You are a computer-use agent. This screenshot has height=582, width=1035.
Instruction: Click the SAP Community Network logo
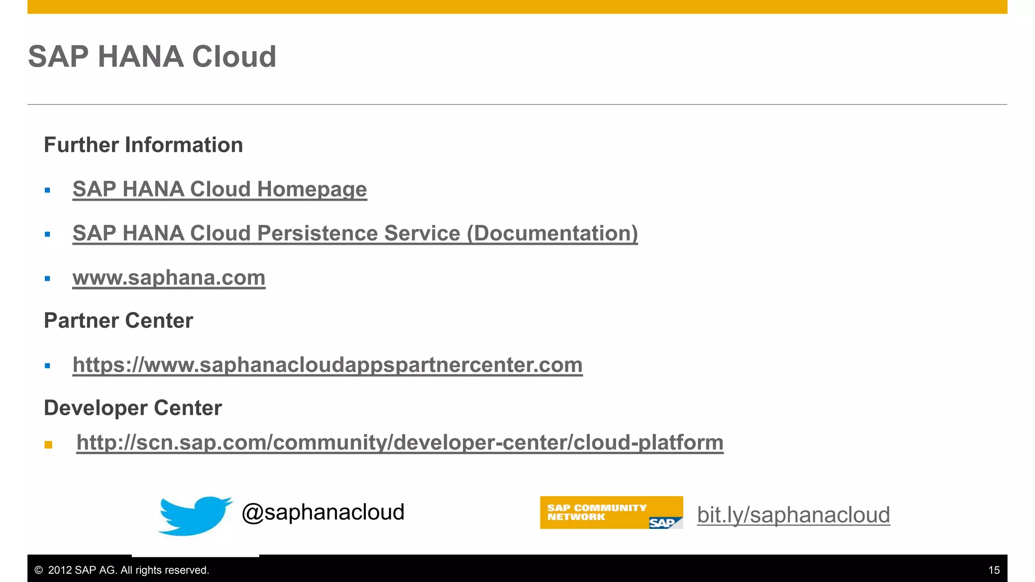[611, 512]
